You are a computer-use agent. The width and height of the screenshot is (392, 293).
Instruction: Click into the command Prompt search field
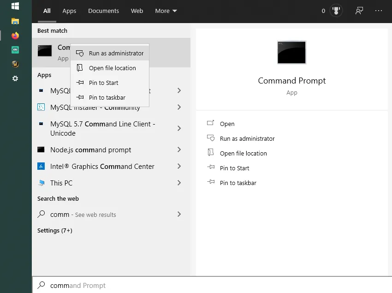click(212, 285)
